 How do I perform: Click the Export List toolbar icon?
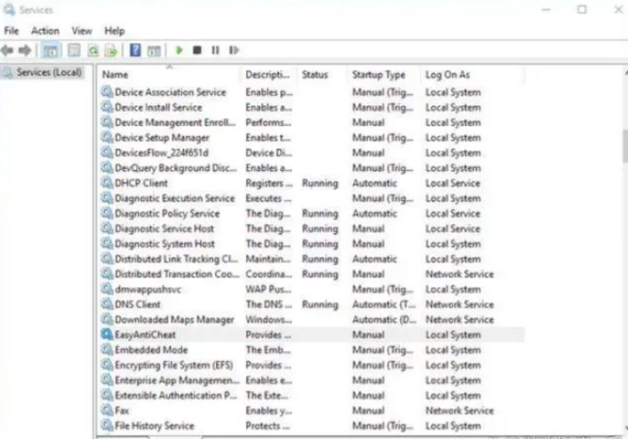(x=111, y=50)
